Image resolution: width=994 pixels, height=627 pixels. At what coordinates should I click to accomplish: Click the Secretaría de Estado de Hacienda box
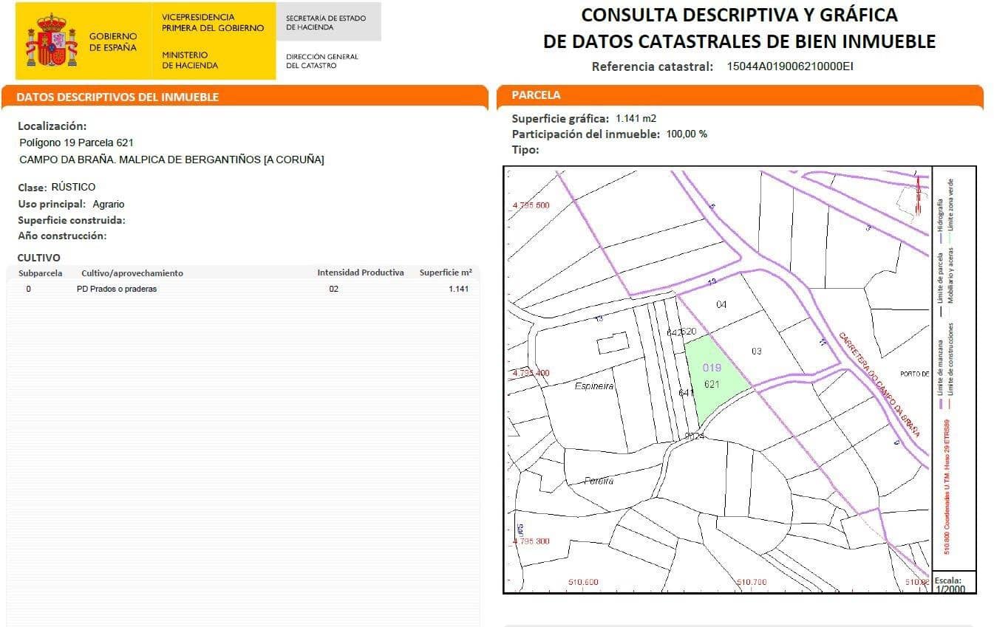[327, 21]
